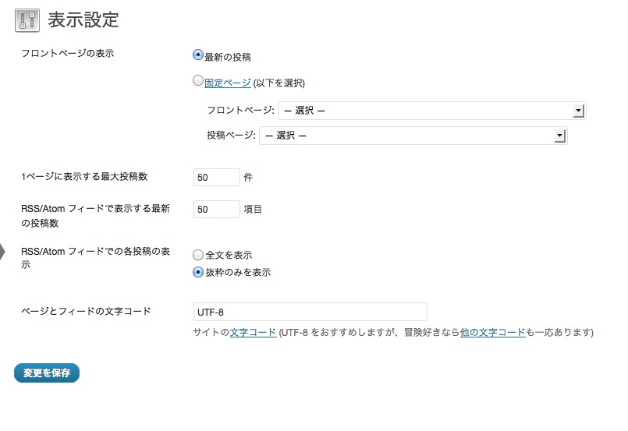Open the 文字コード help link
This screenshot has height=431, width=628.
tap(253, 332)
